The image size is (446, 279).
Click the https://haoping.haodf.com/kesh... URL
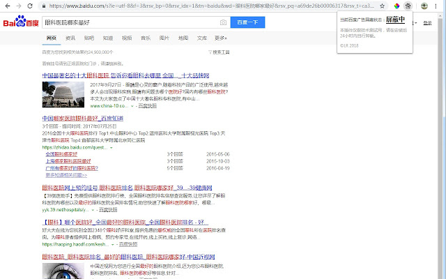76,244
